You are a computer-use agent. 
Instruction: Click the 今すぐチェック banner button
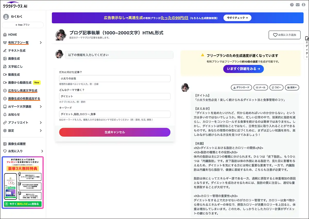coord(237,18)
